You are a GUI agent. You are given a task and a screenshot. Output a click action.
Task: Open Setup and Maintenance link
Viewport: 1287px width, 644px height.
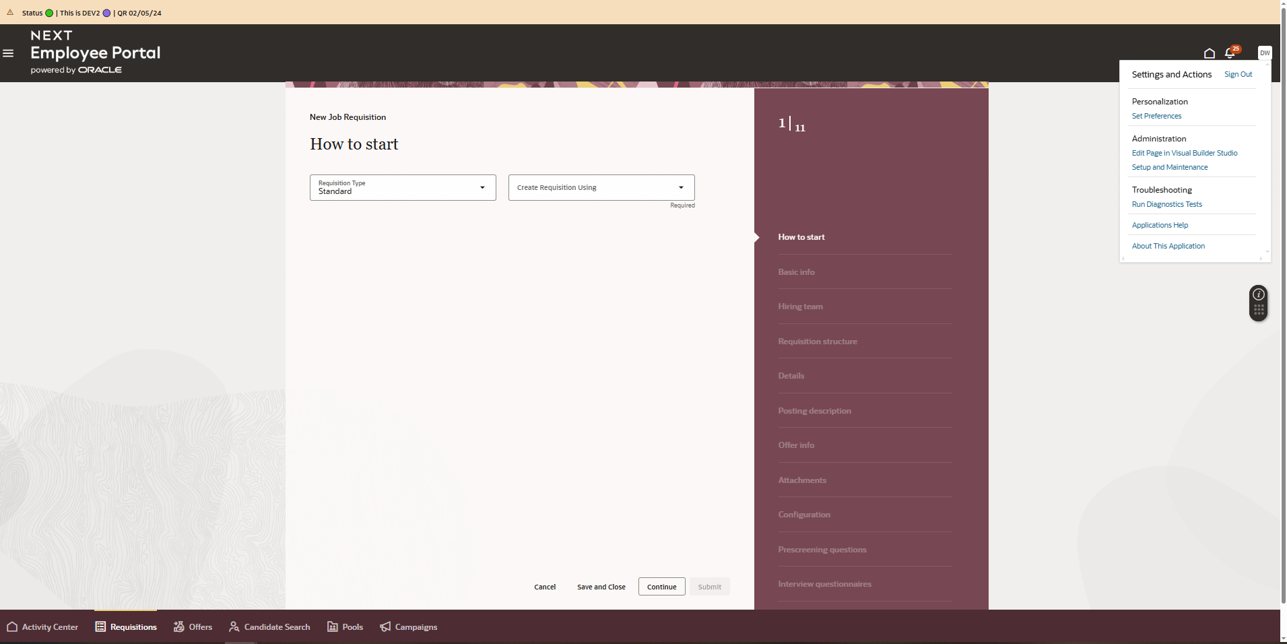(x=1170, y=167)
